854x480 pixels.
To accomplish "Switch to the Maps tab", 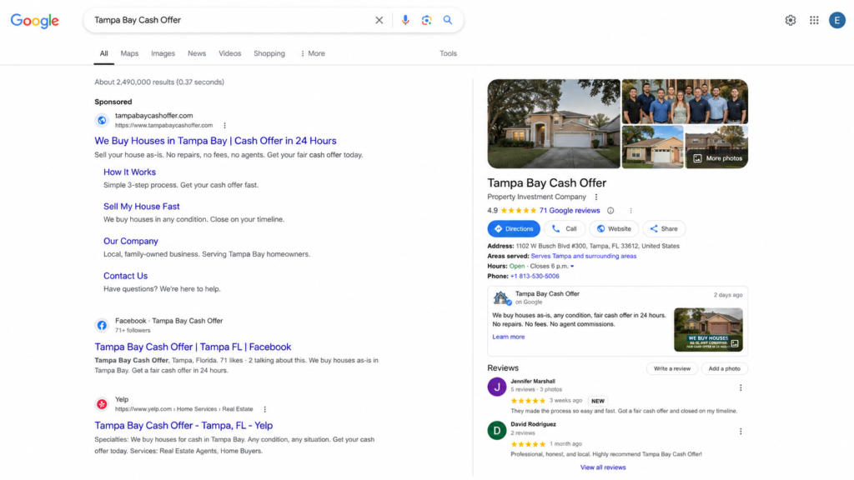I will (x=129, y=53).
